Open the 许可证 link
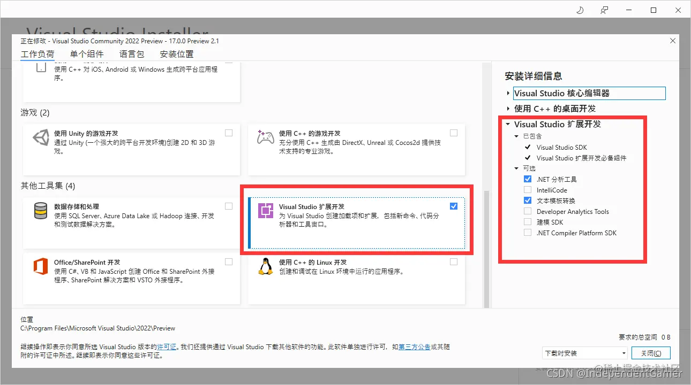 167,347
